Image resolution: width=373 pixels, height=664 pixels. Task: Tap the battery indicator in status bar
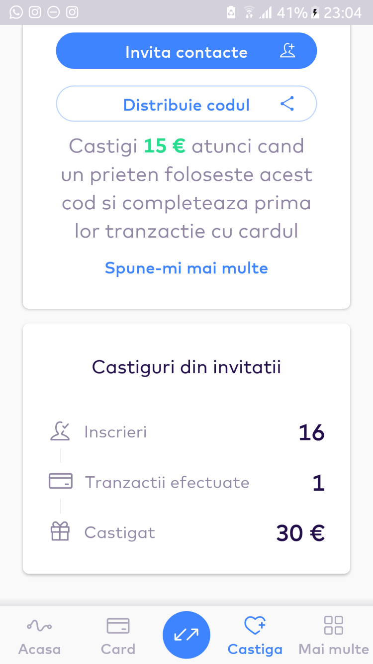point(315,12)
